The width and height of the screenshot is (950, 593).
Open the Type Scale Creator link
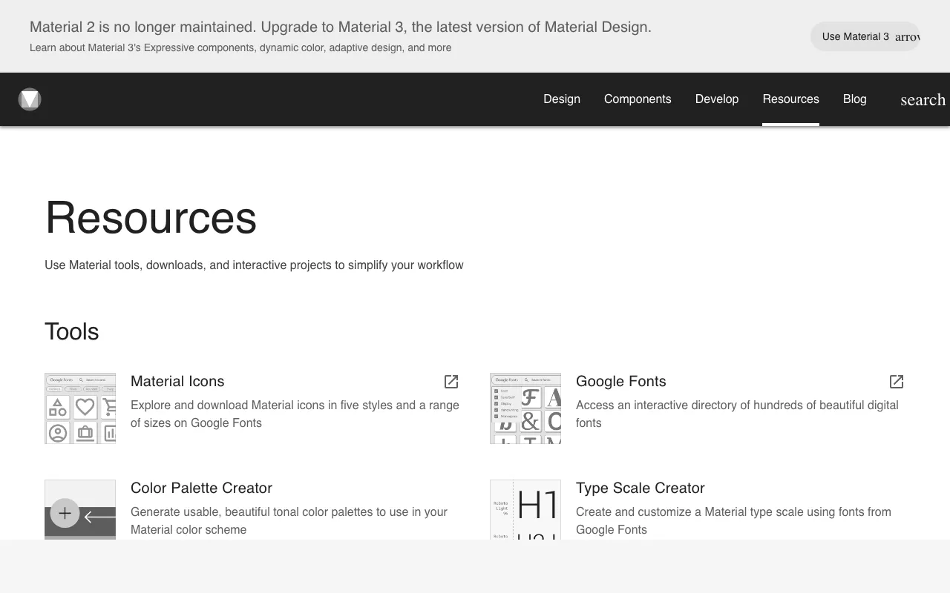(x=641, y=488)
